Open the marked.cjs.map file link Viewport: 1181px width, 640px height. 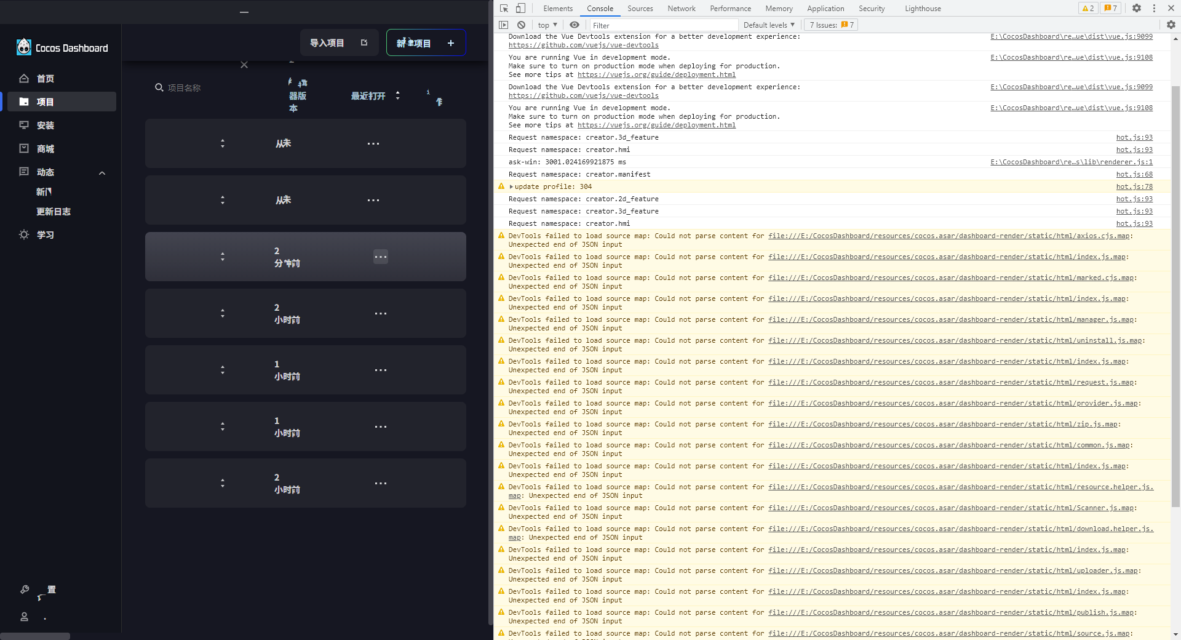click(x=951, y=278)
